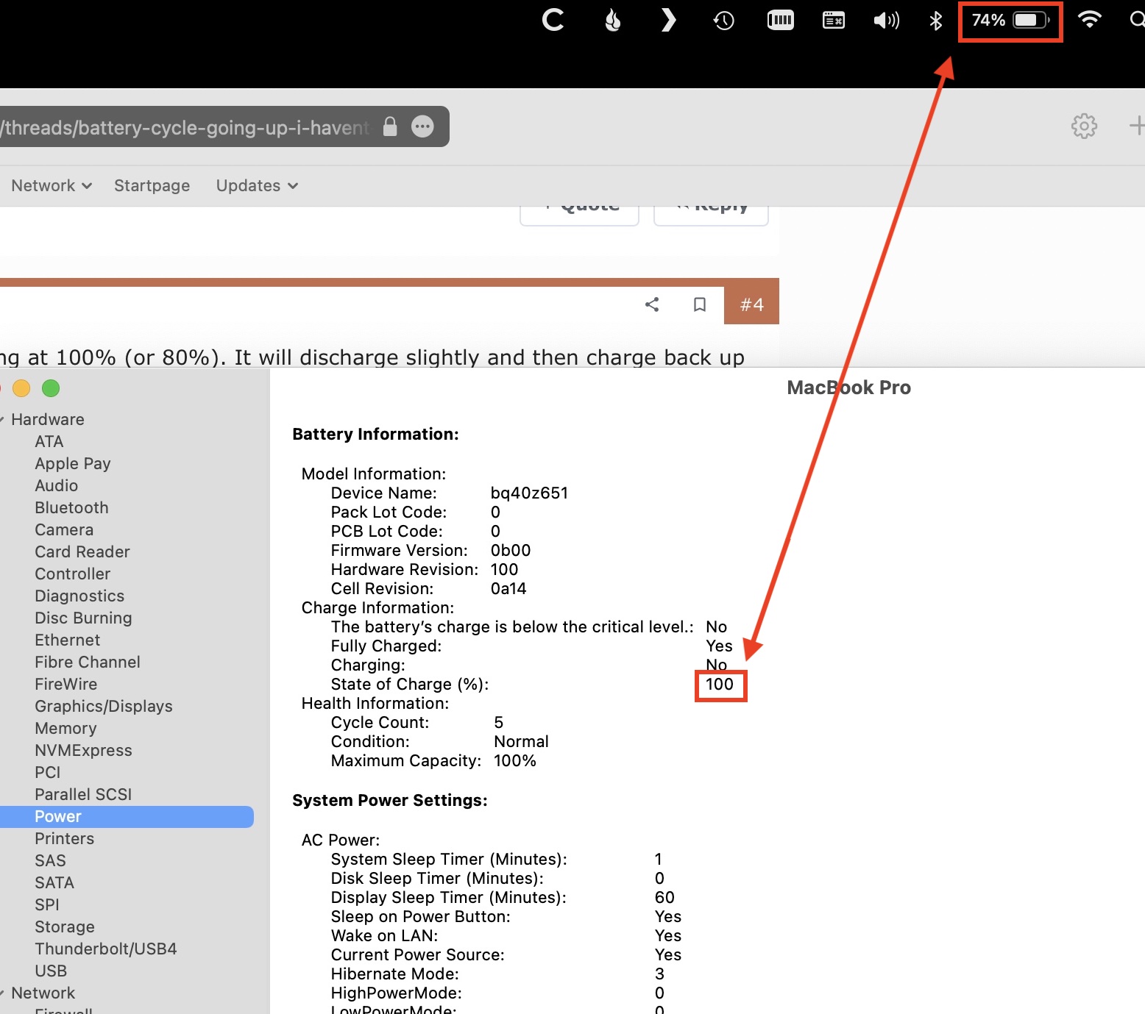
Task: Click the #4 post number link
Action: (x=751, y=304)
